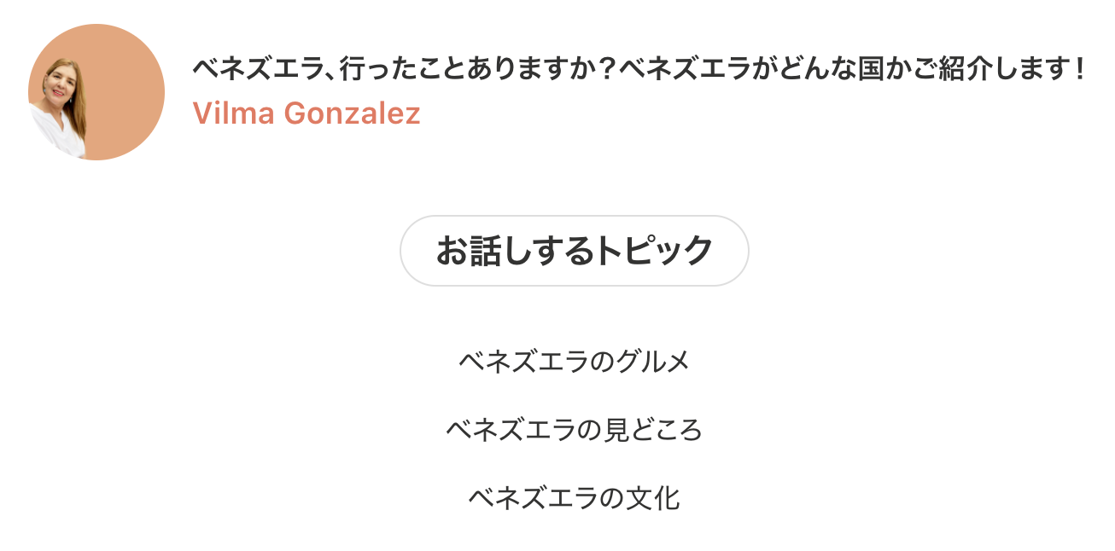Image resolution: width=1115 pixels, height=551 pixels.
Task: Select the ベネズエラのグルメ topic
Action: pyautogui.click(x=574, y=362)
